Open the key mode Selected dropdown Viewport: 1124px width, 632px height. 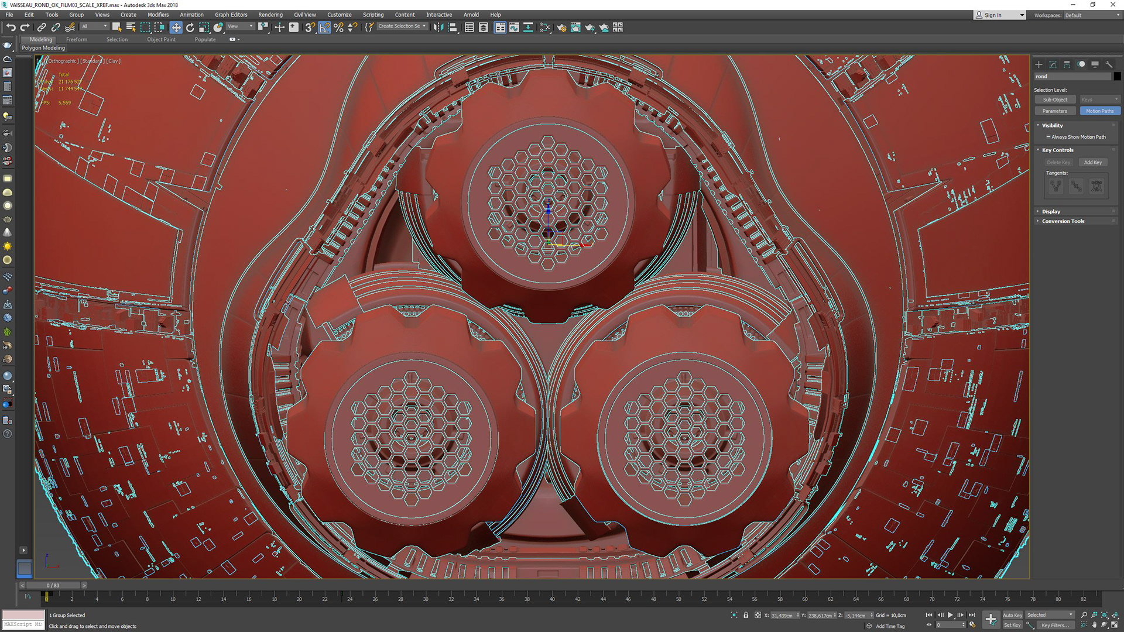pyautogui.click(x=1050, y=615)
